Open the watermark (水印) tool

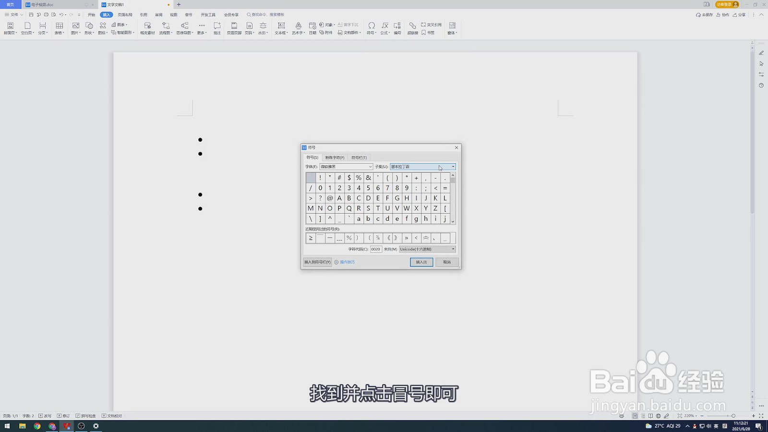pos(263,28)
